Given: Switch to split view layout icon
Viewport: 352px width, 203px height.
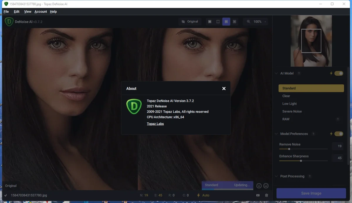Looking at the screenshot, I should point(218,22).
